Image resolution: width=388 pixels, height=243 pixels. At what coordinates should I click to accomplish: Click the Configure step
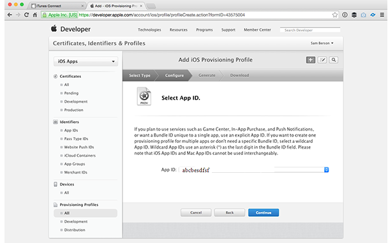[x=174, y=75]
